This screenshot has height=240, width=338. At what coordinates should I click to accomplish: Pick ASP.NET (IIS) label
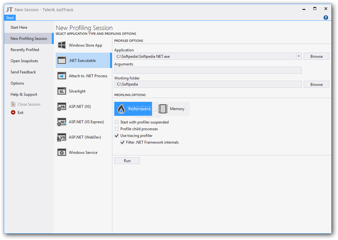point(80,106)
